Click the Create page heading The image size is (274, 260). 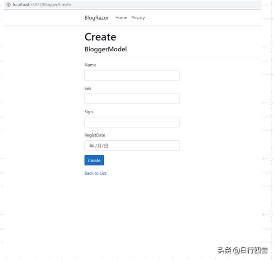[100, 37]
